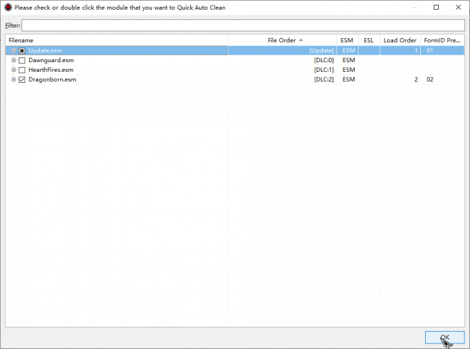Screen dimensions: 470x349
Task: Tick the Dawnguard.esm checkbox
Action: click(22, 60)
